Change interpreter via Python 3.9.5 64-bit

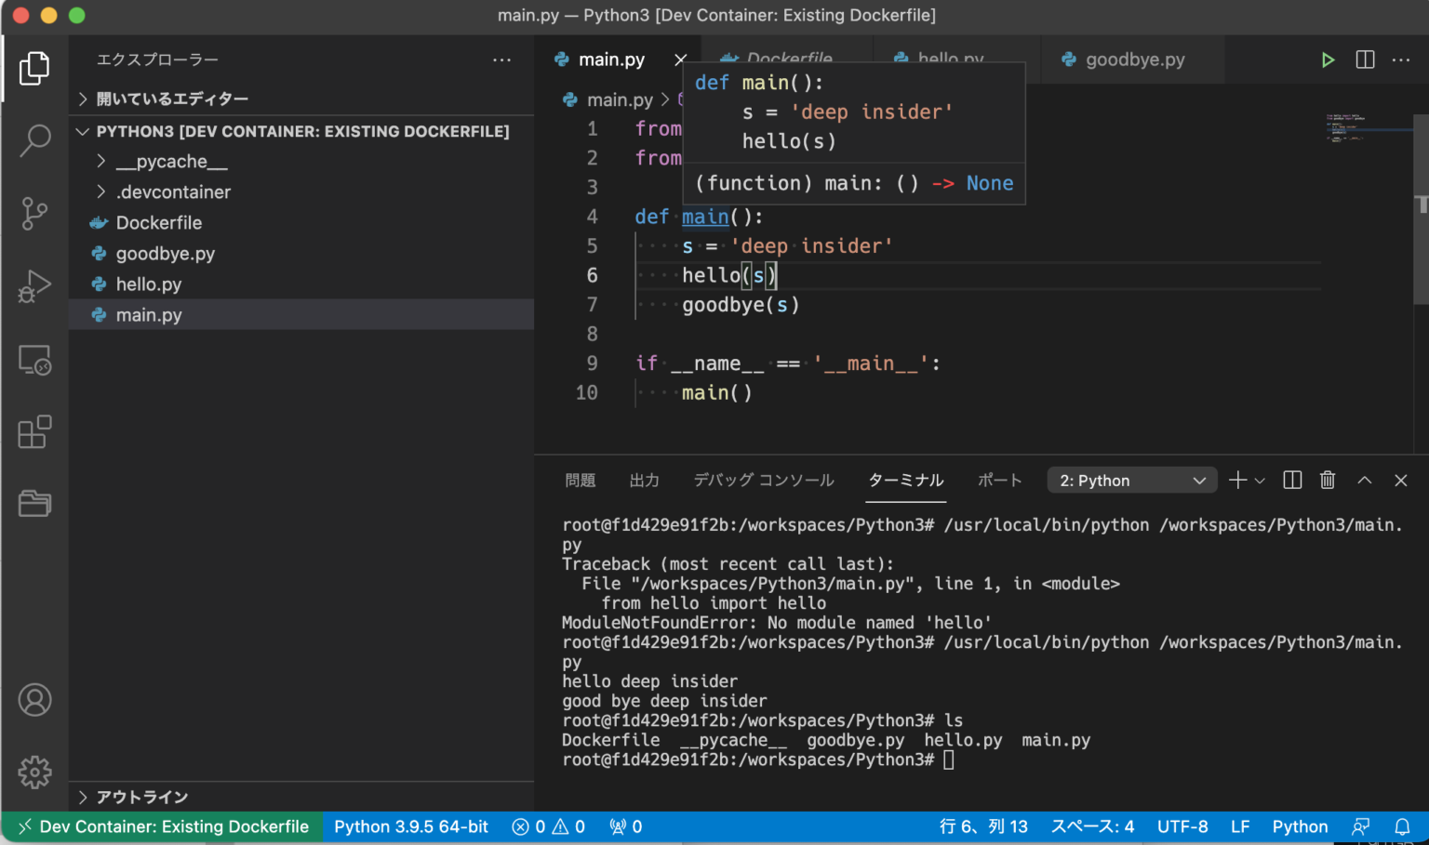point(411,826)
